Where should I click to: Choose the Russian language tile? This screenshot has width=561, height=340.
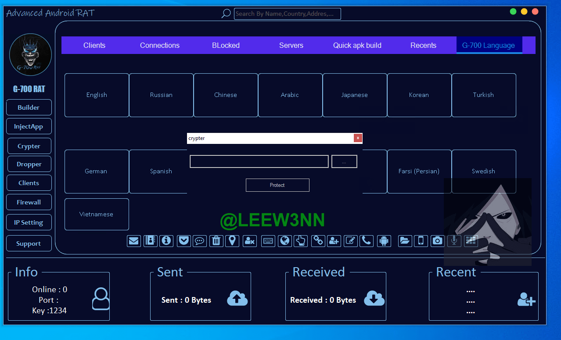tap(161, 95)
